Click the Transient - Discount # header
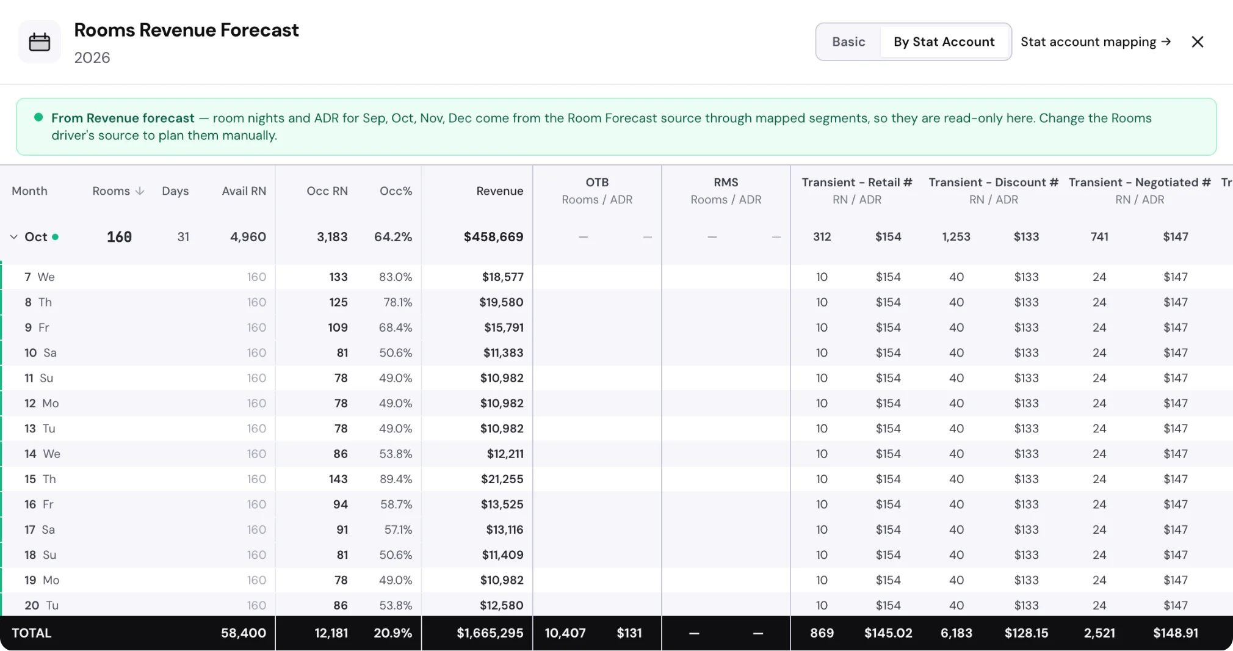Viewport: 1233px width, 651px height. click(993, 182)
